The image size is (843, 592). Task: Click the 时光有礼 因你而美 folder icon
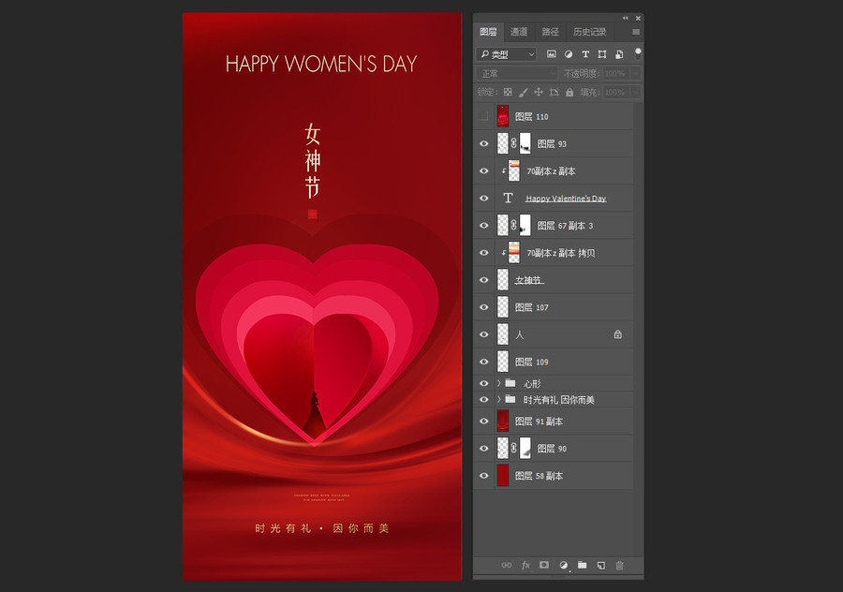pyautogui.click(x=510, y=399)
